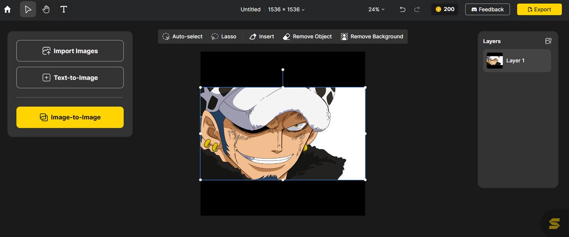This screenshot has height=237, width=569.
Task: Choose the Lasso selection tool
Action: tap(224, 37)
